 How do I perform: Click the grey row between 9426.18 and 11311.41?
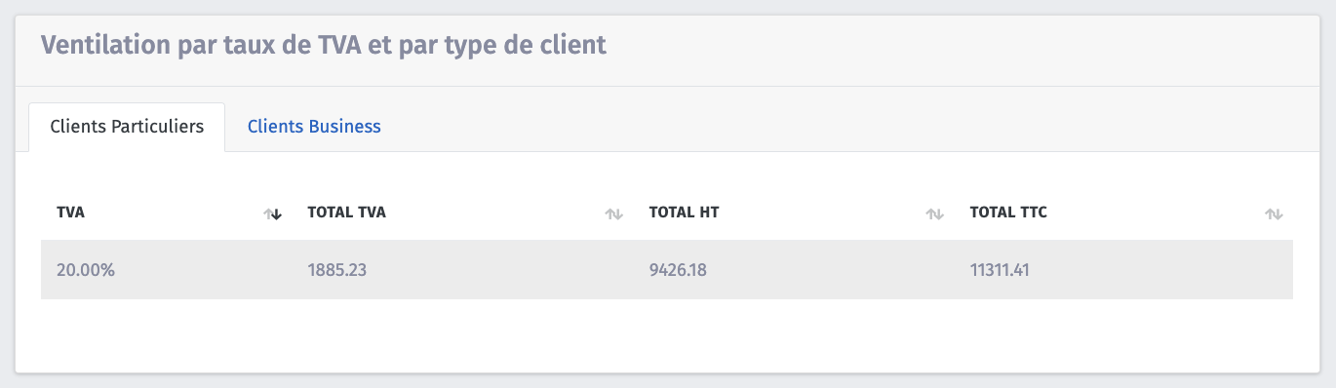tap(839, 270)
